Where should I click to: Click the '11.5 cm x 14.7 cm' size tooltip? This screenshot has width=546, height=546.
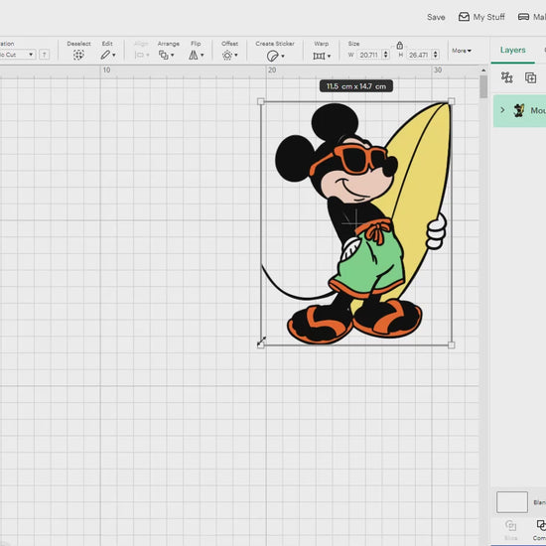tap(356, 86)
